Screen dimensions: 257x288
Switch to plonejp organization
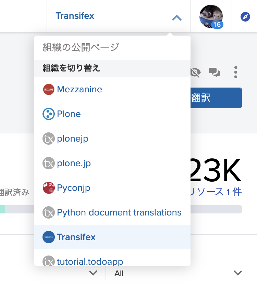(x=73, y=139)
